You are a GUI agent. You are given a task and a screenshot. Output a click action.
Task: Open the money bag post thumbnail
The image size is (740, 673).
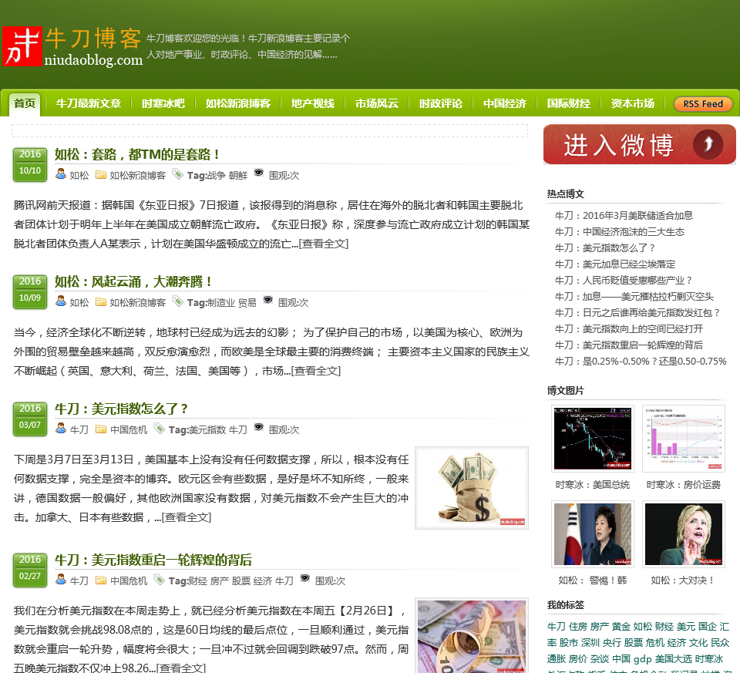[472, 488]
